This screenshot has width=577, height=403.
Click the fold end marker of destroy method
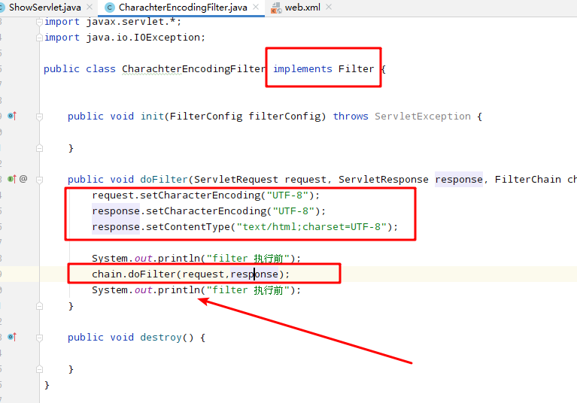pyautogui.click(x=39, y=369)
